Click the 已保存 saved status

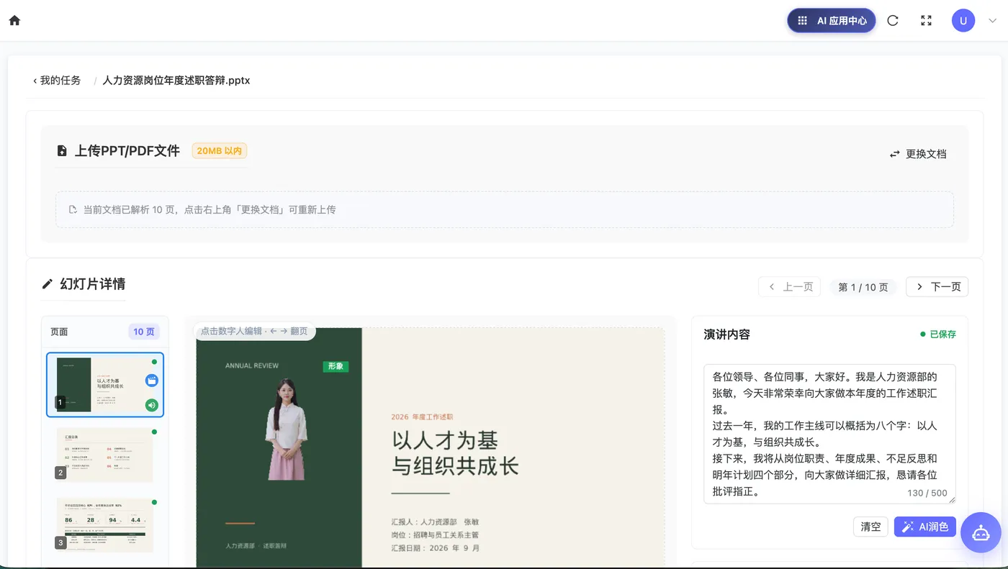[938, 334]
